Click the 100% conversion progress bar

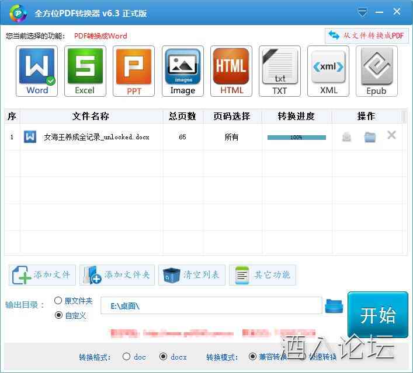[x=297, y=137]
